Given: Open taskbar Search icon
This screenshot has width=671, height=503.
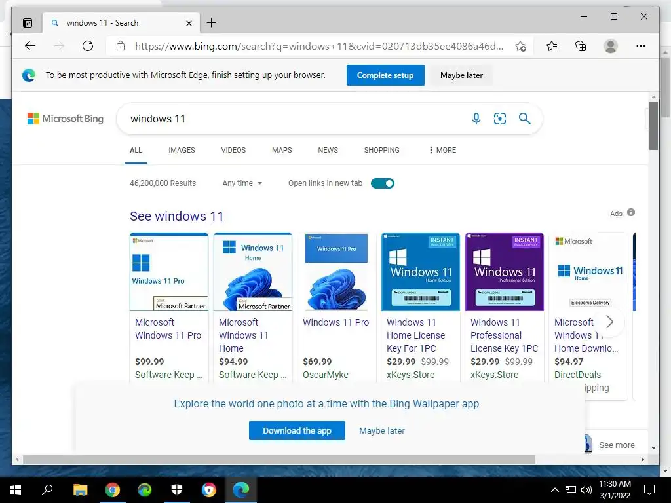Looking at the screenshot, I should click(x=47, y=490).
